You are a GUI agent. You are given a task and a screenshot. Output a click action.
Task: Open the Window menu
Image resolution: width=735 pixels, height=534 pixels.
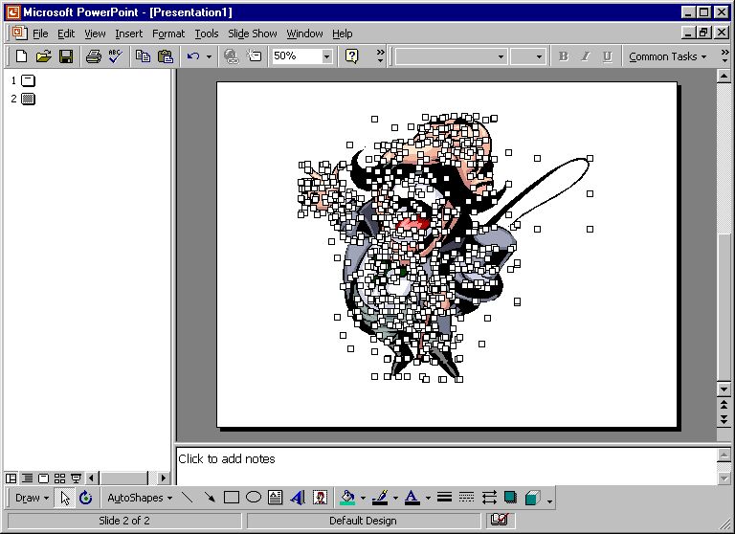pos(304,33)
